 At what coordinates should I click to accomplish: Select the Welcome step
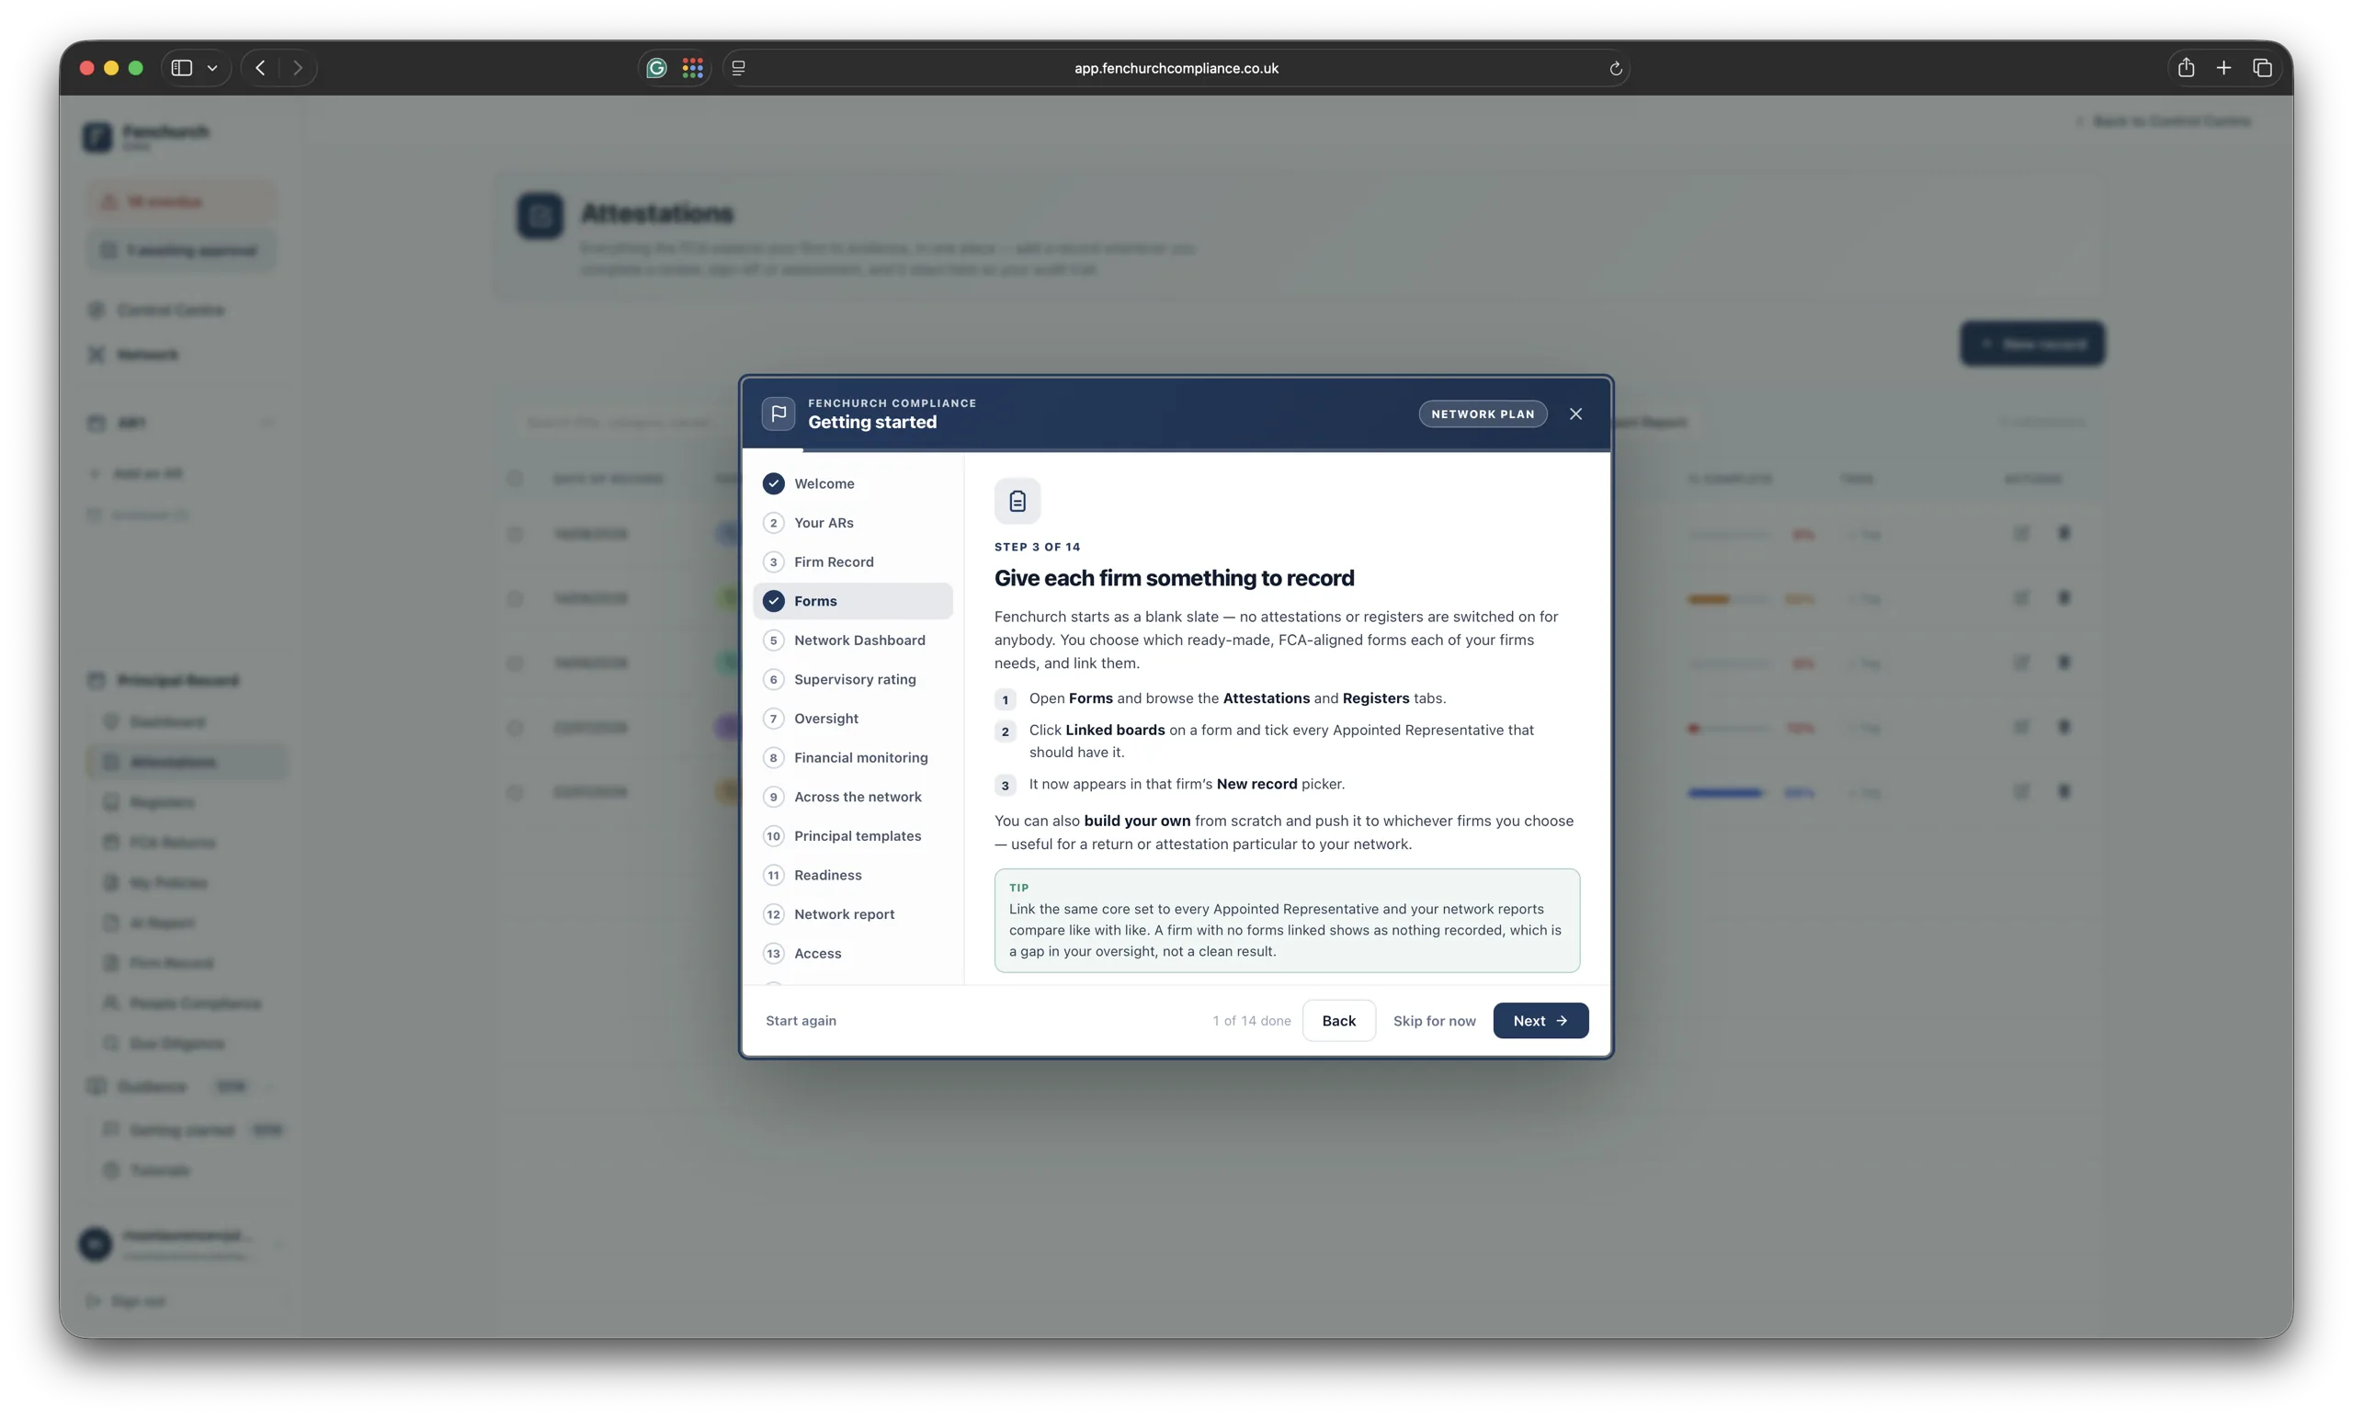(x=853, y=483)
